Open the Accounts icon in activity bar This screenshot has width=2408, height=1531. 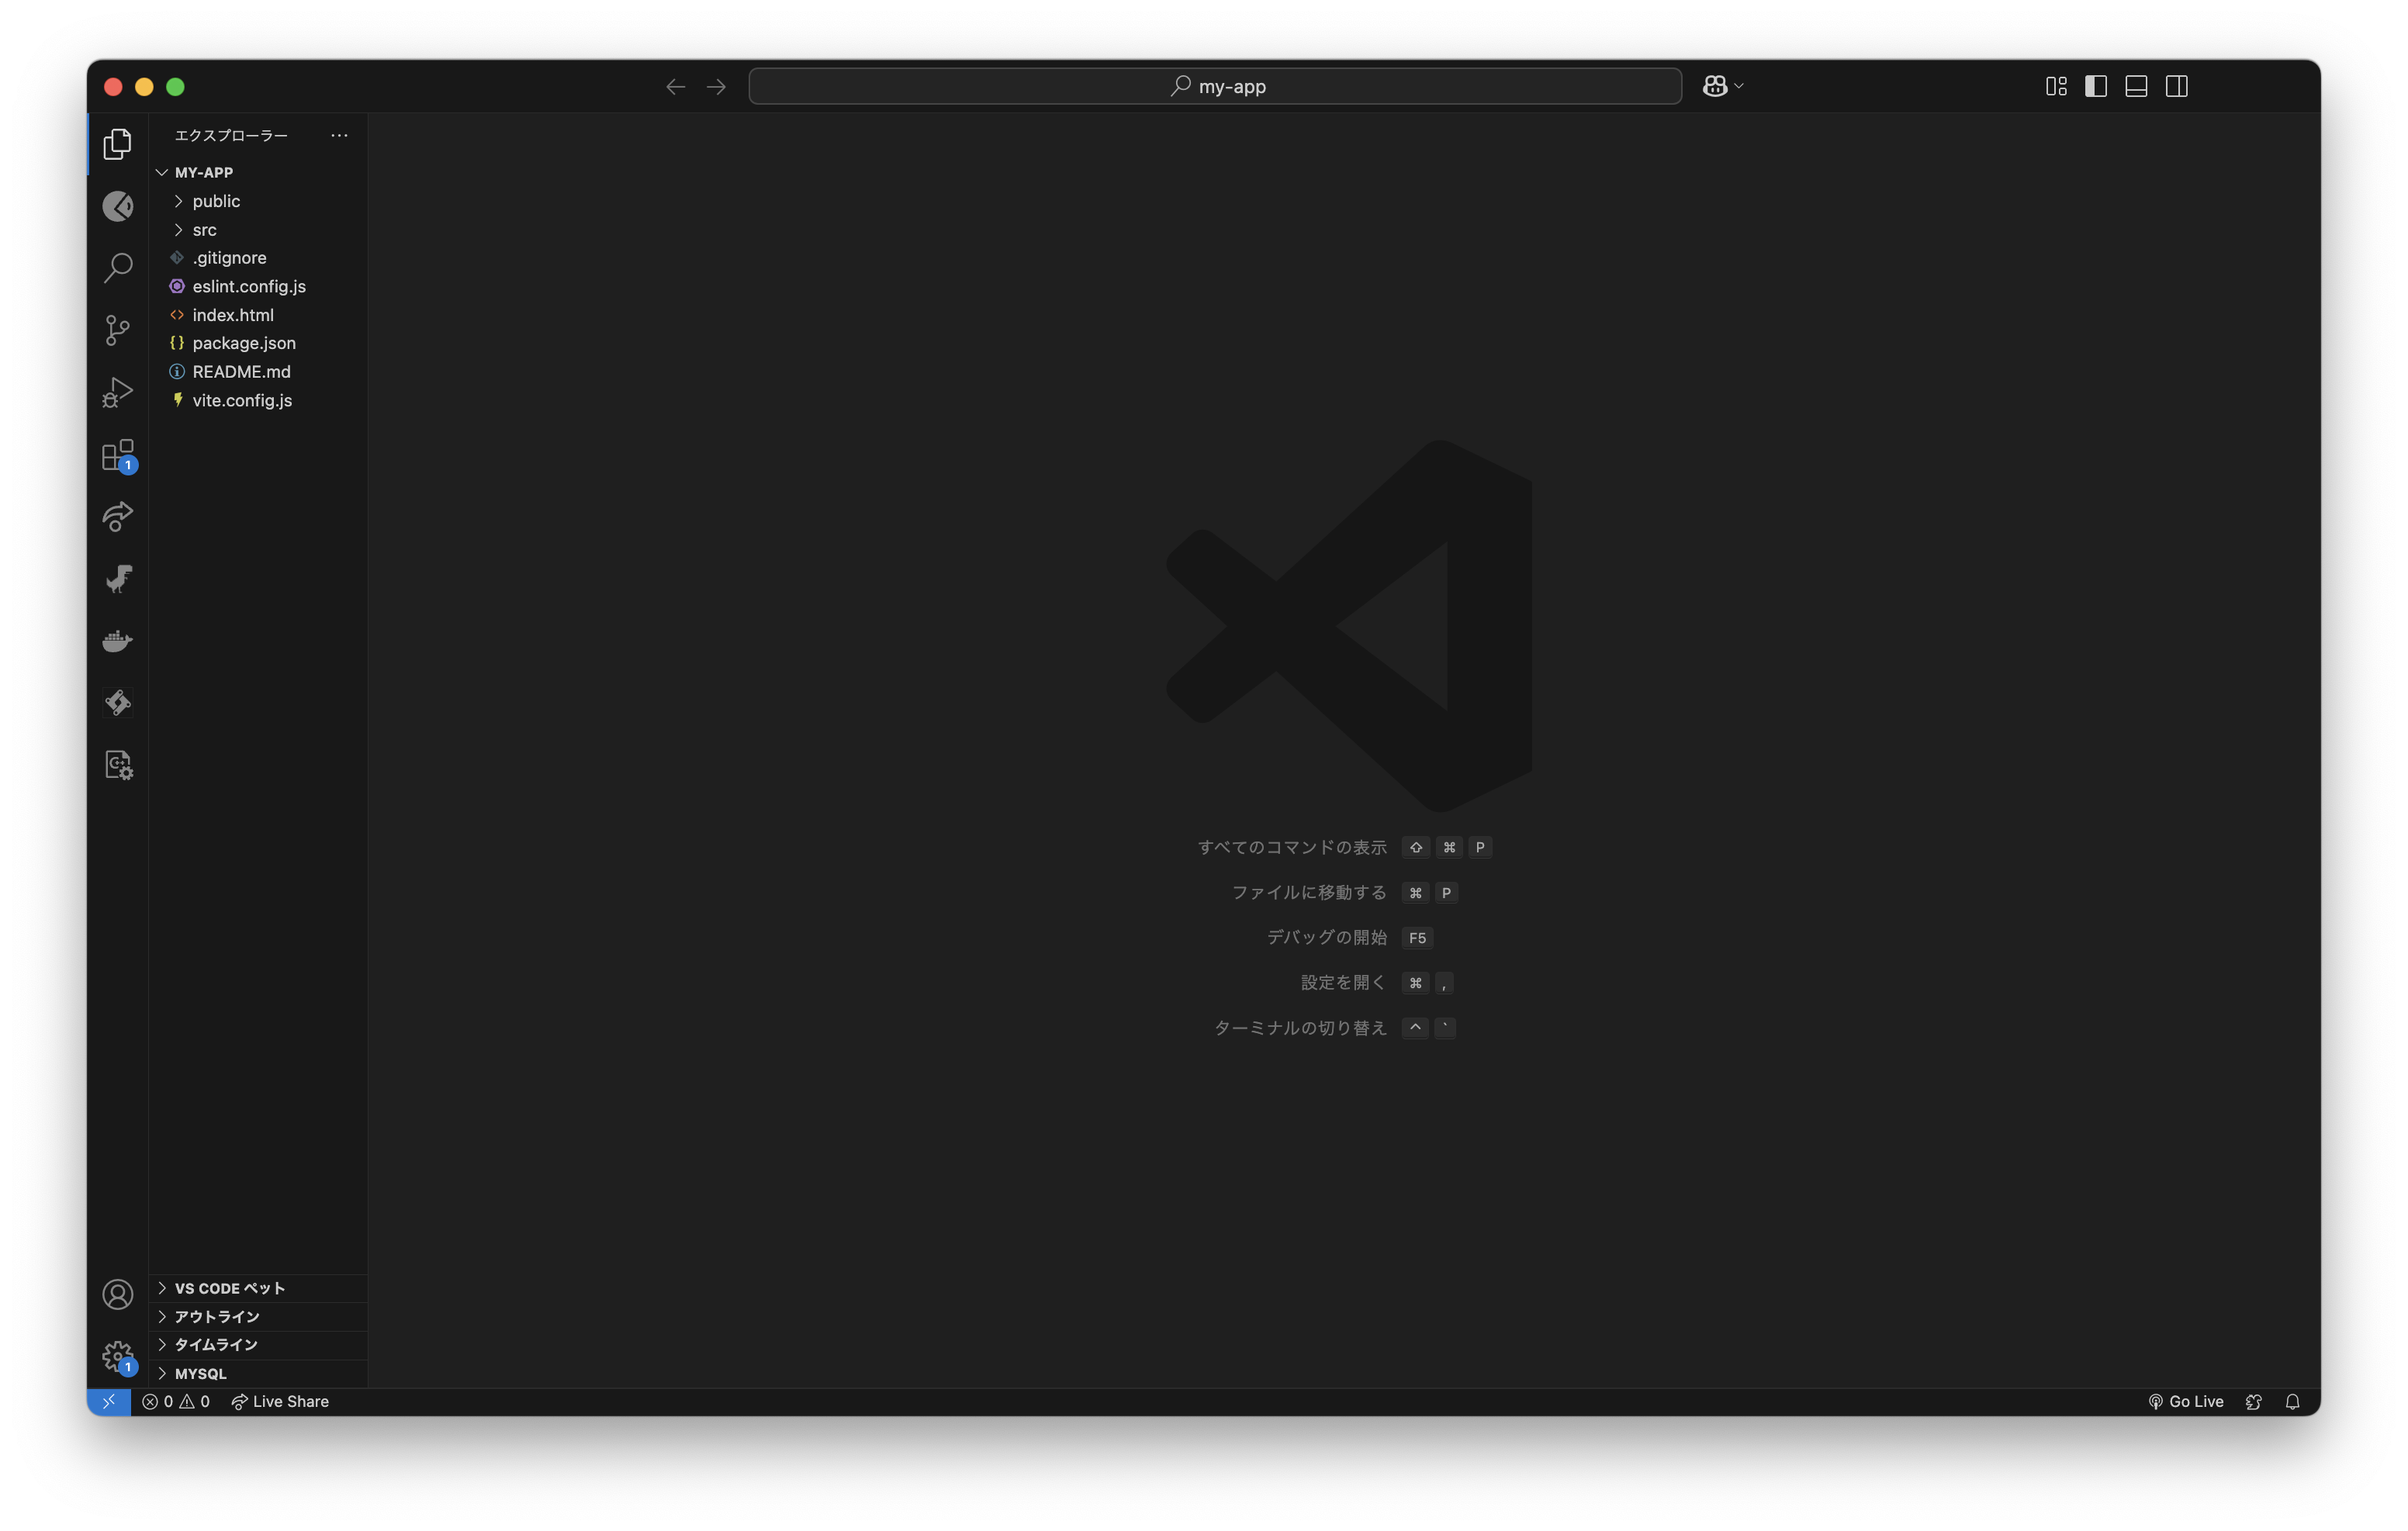tap(117, 1294)
